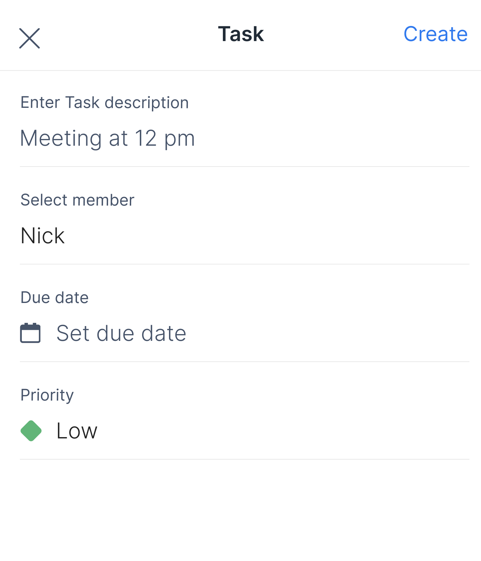The width and height of the screenshot is (481, 561).
Task: Click the "Select member" label
Action: [77, 200]
